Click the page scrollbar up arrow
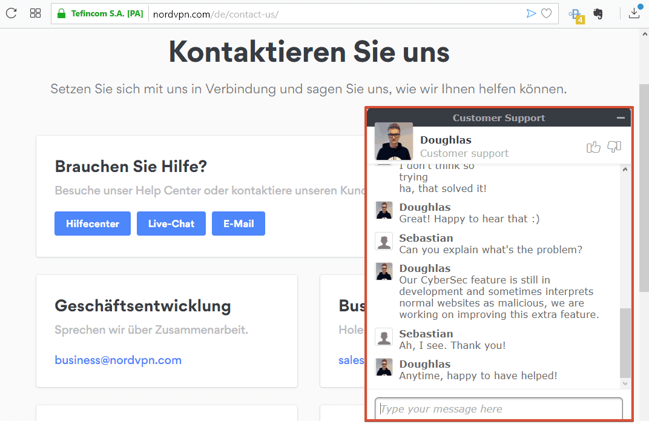The width and height of the screenshot is (649, 424). coord(644,35)
